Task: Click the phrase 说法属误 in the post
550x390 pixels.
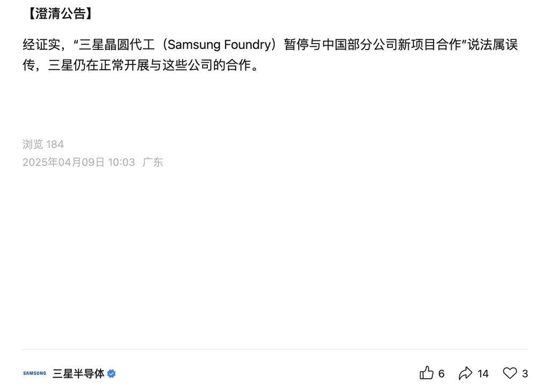Action: click(493, 45)
